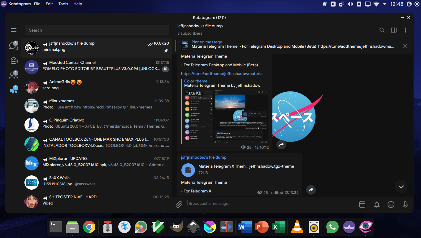This screenshot has height=238, width=421.
Task: Open the Wi-Fi network tray icon
Action: click(376, 4)
